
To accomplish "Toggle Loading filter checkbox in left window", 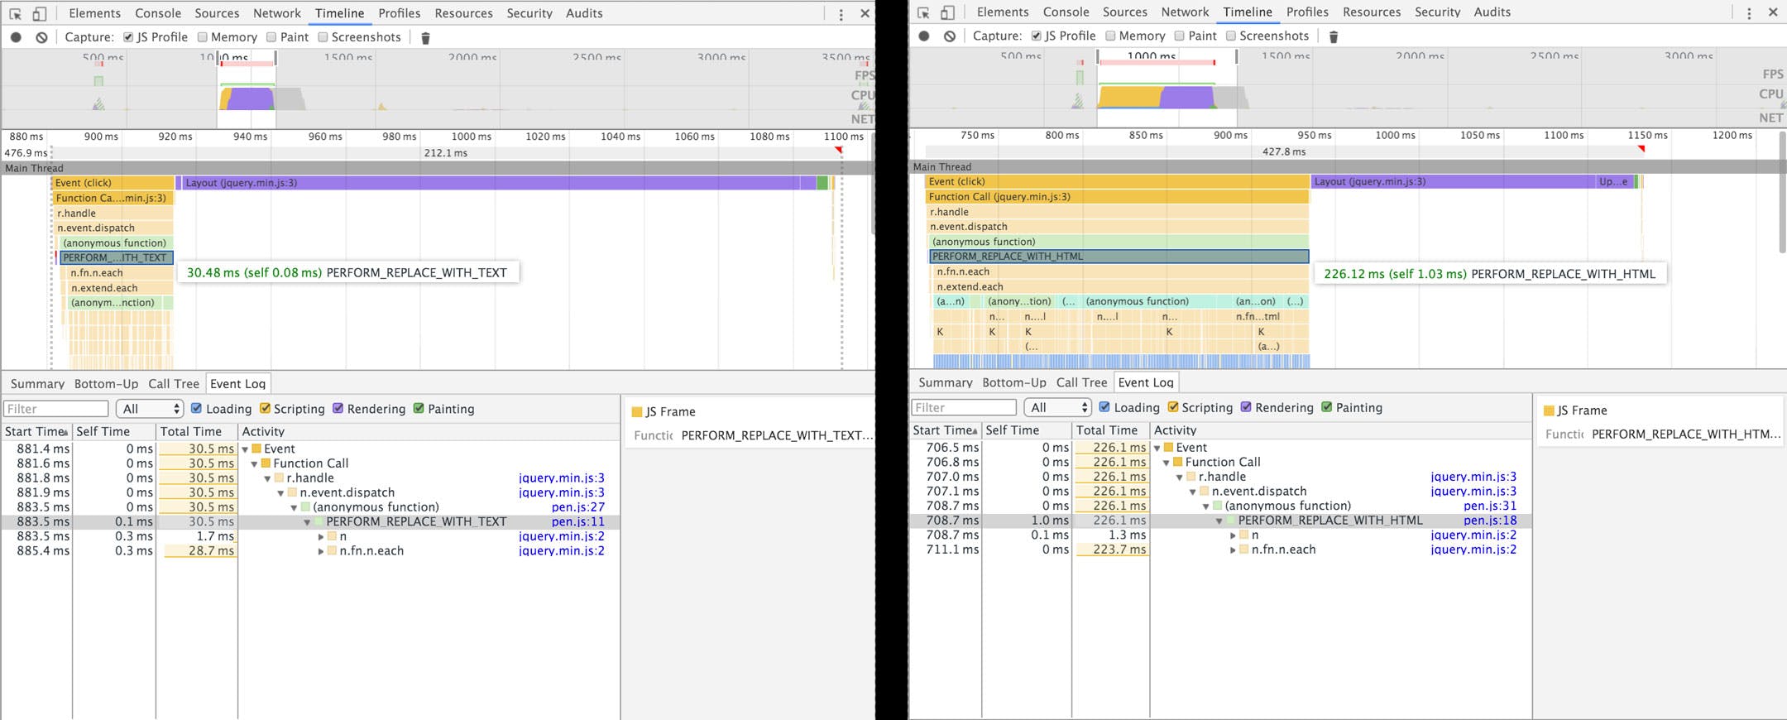I will pos(197,408).
